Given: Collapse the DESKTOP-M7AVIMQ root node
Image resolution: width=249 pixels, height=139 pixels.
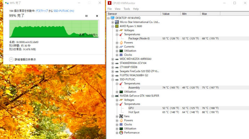Looking at the screenshot, I should [109, 18].
